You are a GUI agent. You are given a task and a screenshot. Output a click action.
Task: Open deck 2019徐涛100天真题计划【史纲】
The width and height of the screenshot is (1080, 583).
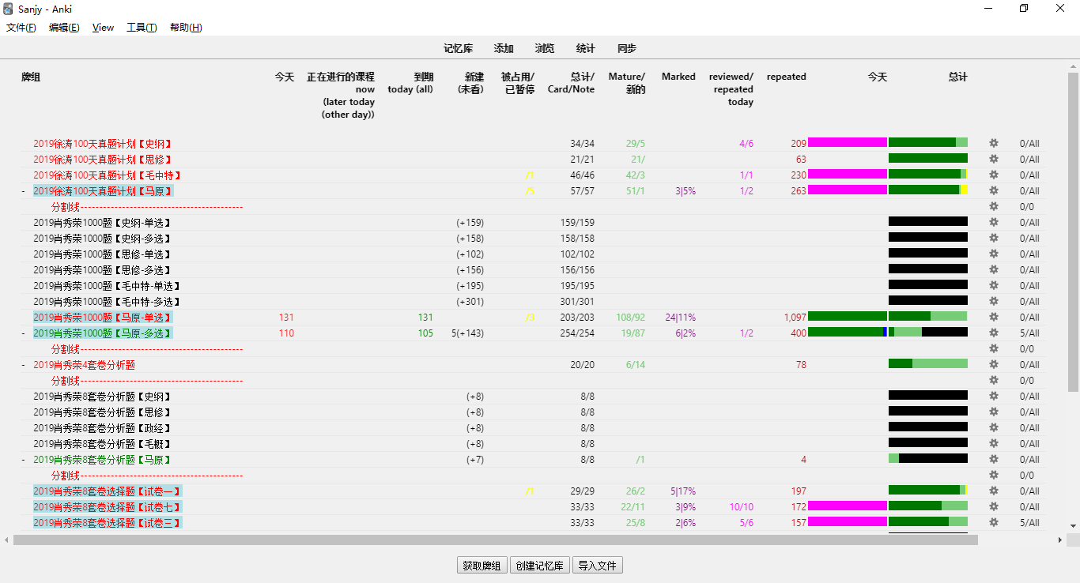[x=103, y=144]
